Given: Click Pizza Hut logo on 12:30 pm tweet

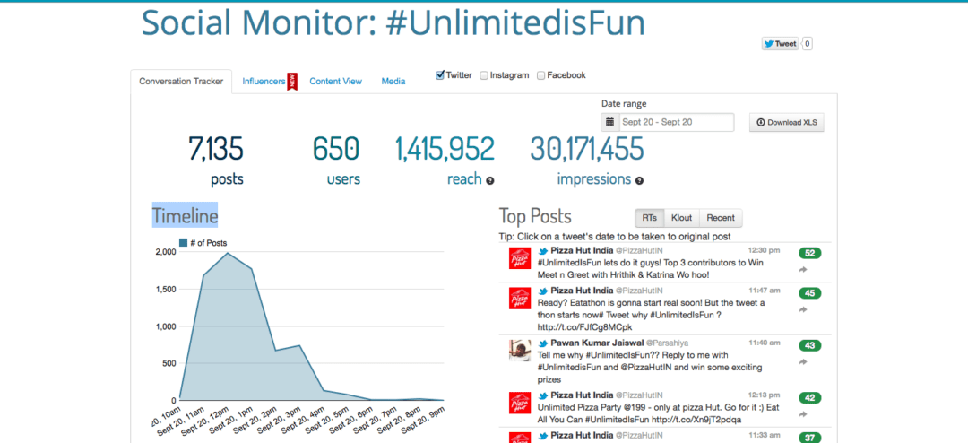Looking at the screenshot, I should [520, 257].
